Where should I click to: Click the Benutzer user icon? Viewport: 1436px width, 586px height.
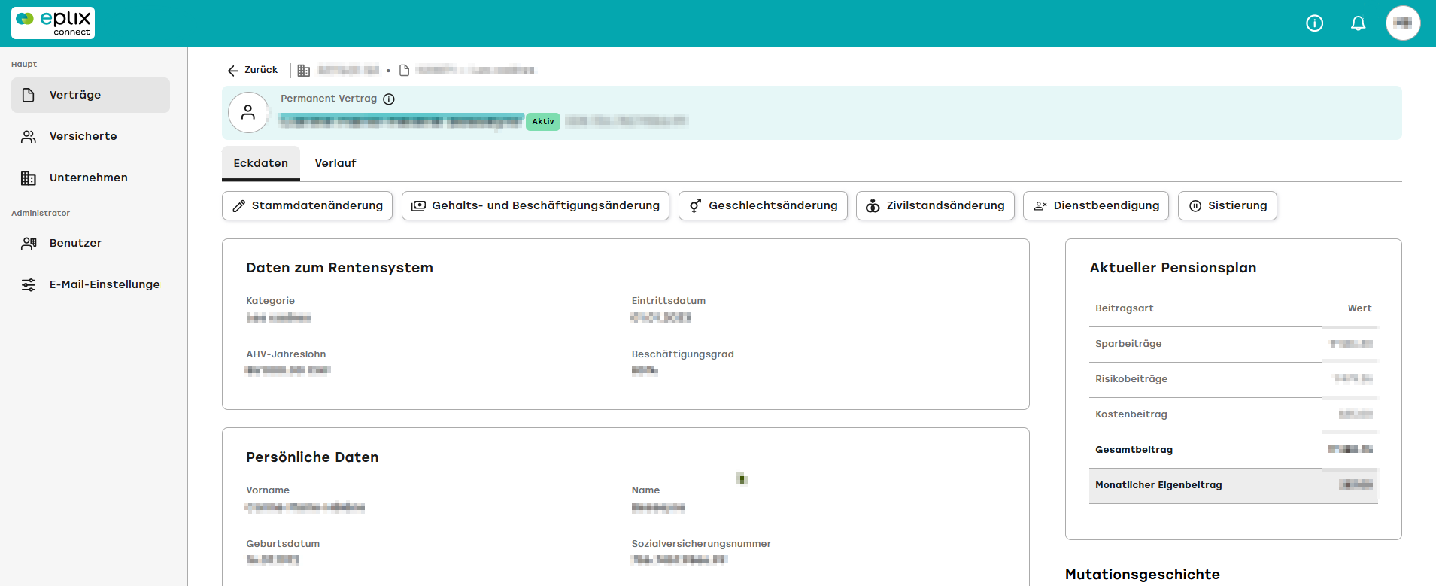pos(29,243)
